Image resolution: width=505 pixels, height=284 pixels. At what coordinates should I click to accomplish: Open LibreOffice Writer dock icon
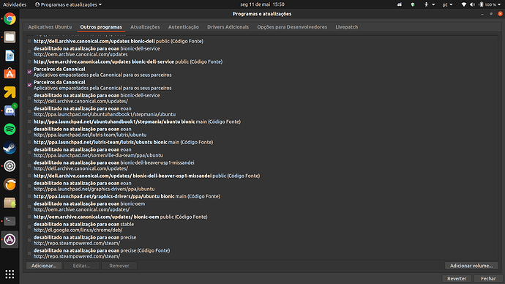tap(10, 56)
